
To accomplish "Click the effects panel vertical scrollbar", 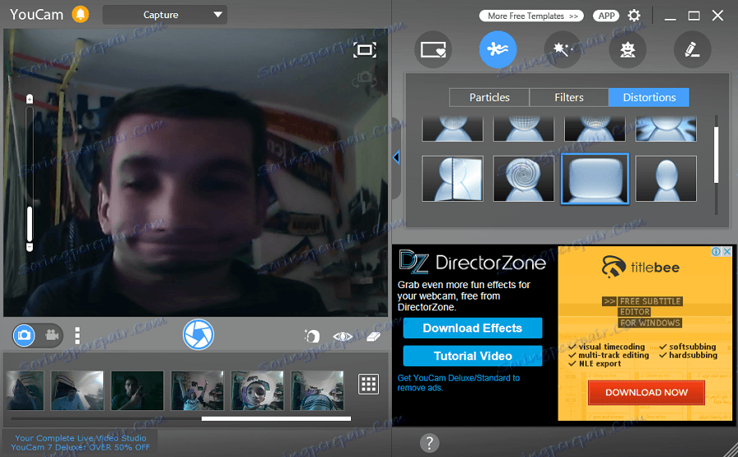I will (x=716, y=154).
